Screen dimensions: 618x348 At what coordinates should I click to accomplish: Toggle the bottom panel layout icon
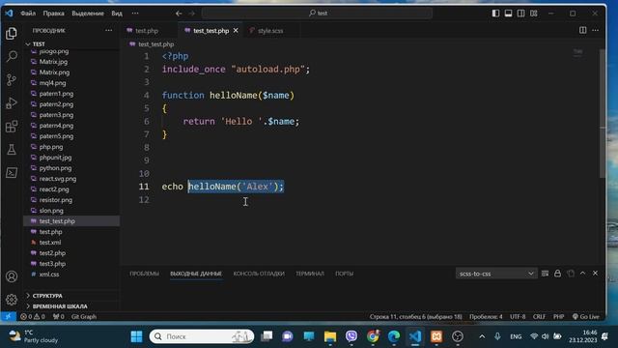point(508,13)
